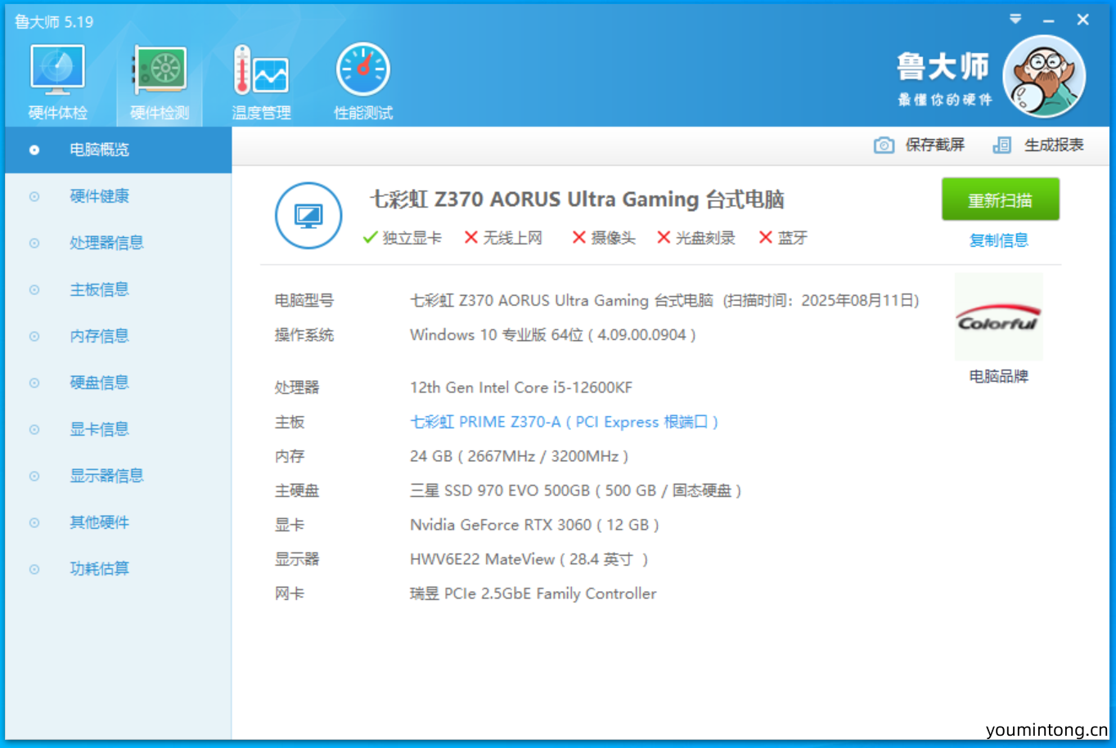This screenshot has width=1116, height=748.
Task: Click the 光盘刻录 red cross mark
Action: (664, 238)
